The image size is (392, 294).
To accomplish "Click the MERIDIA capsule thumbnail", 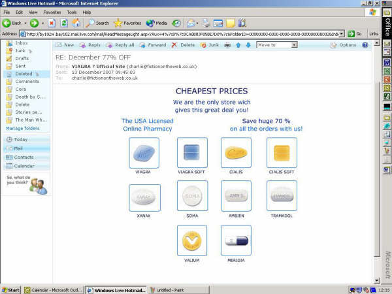I will point(236,240).
